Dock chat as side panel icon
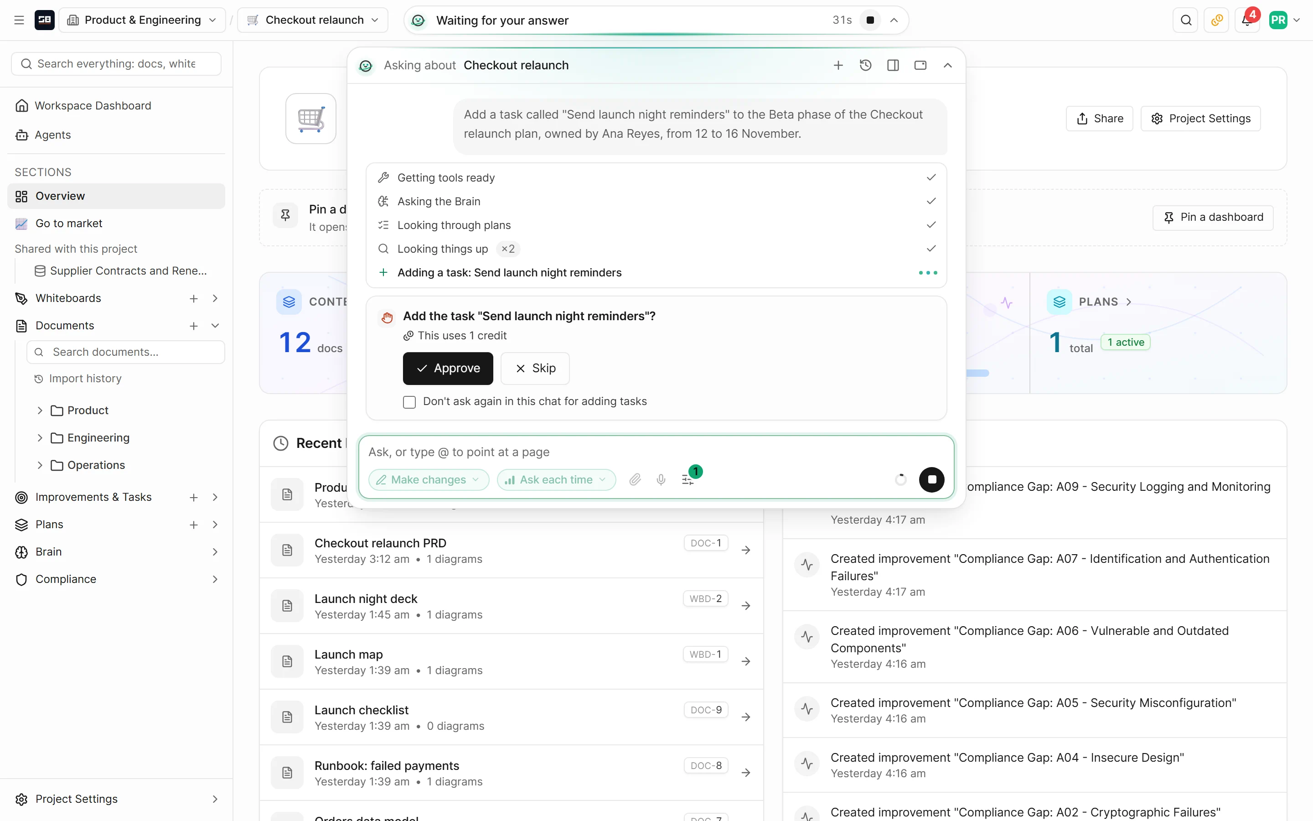The width and height of the screenshot is (1313, 821). coord(893,65)
